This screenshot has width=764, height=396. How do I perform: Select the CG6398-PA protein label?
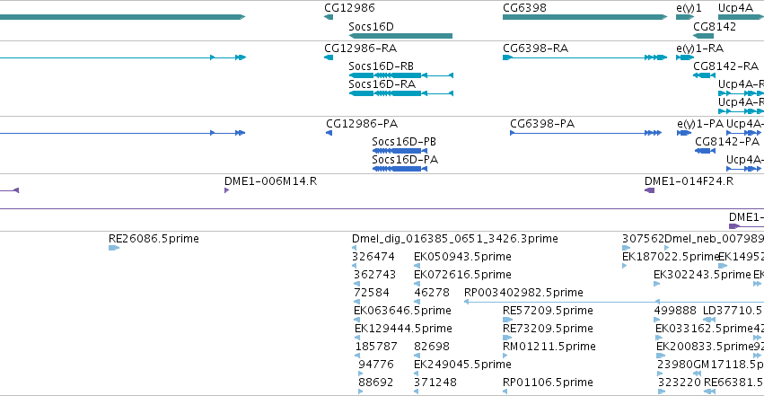[542, 124]
